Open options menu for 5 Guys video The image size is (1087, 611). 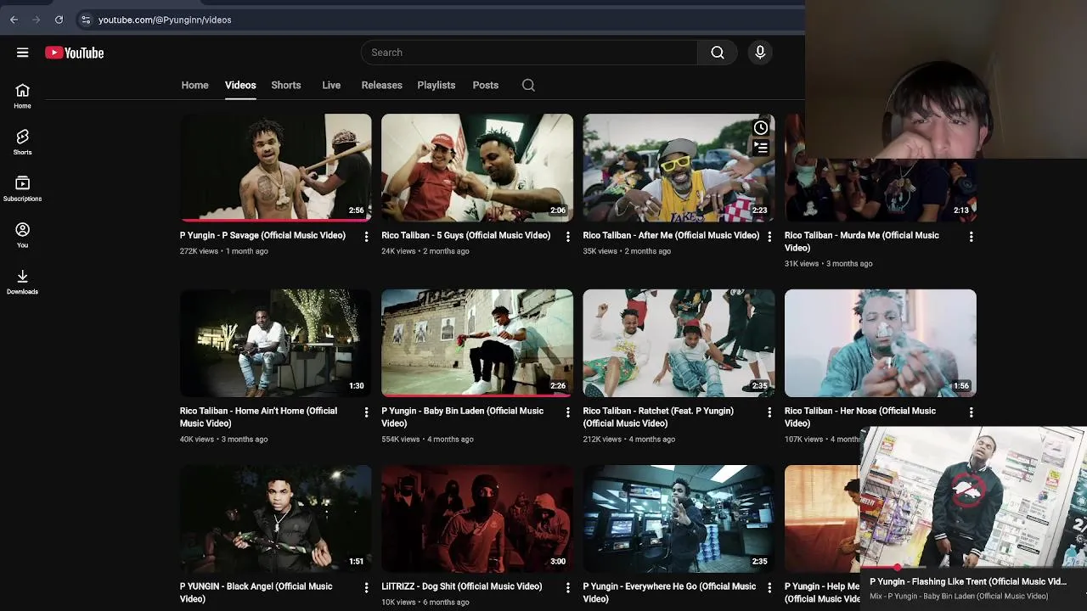pos(568,237)
